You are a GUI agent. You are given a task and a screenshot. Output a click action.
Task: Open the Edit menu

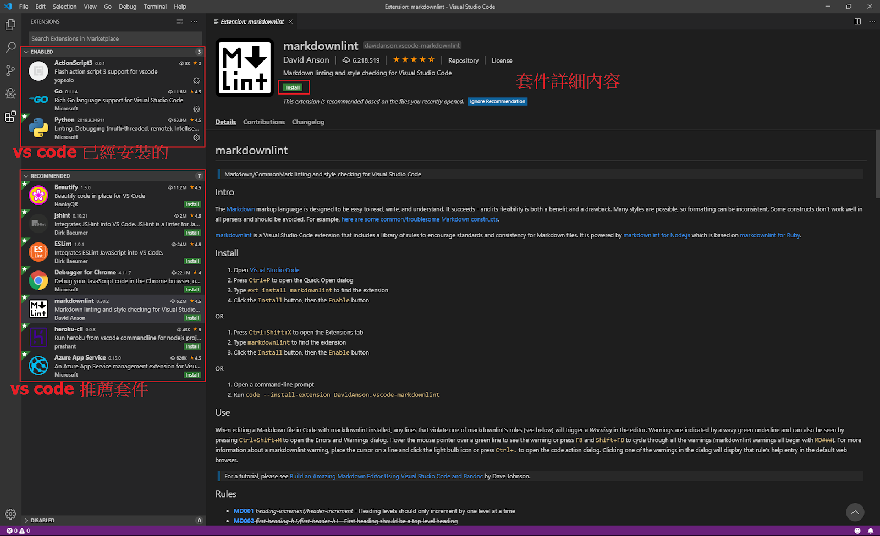(x=41, y=7)
